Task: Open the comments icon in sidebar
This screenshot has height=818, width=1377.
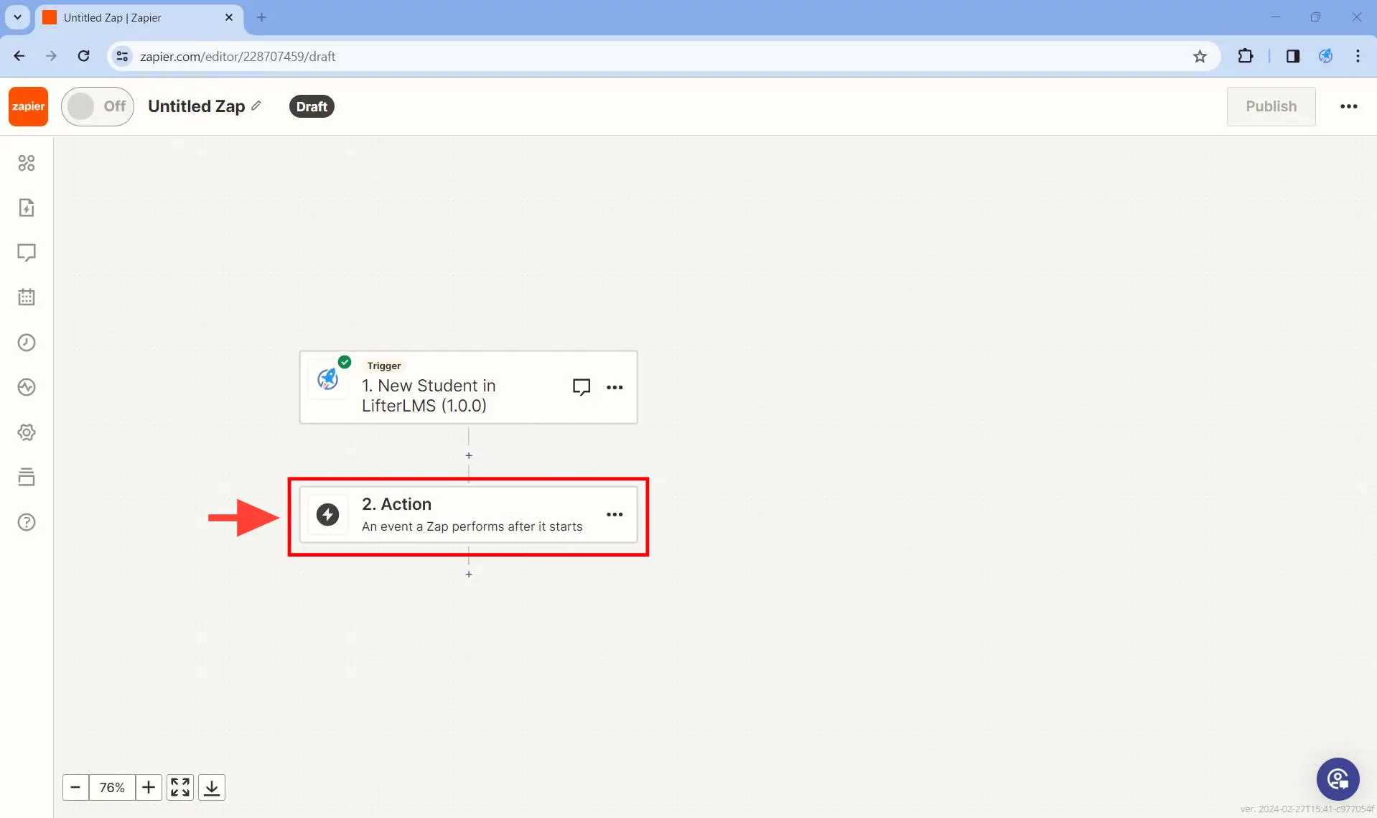Action: click(27, 253)
